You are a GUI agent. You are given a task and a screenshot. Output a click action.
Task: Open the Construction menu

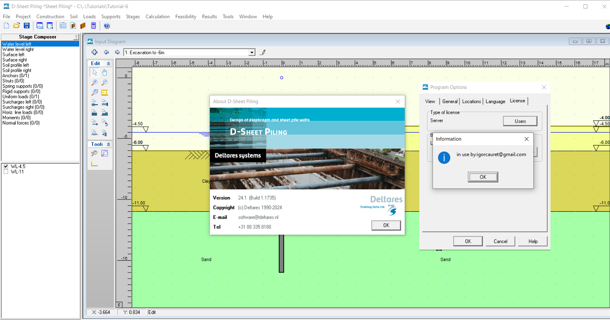click(50, 17)
